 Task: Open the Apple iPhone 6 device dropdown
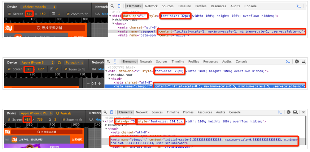pos(37,62)
